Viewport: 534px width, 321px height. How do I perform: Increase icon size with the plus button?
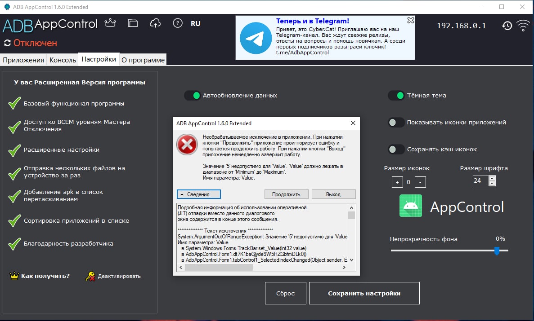(x=397, y=182)
